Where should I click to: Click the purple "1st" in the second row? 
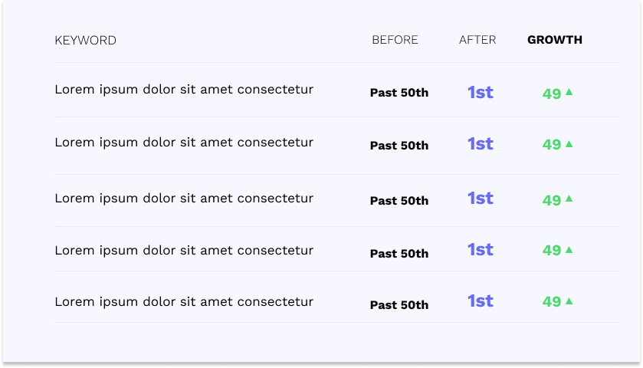[481, 143]
